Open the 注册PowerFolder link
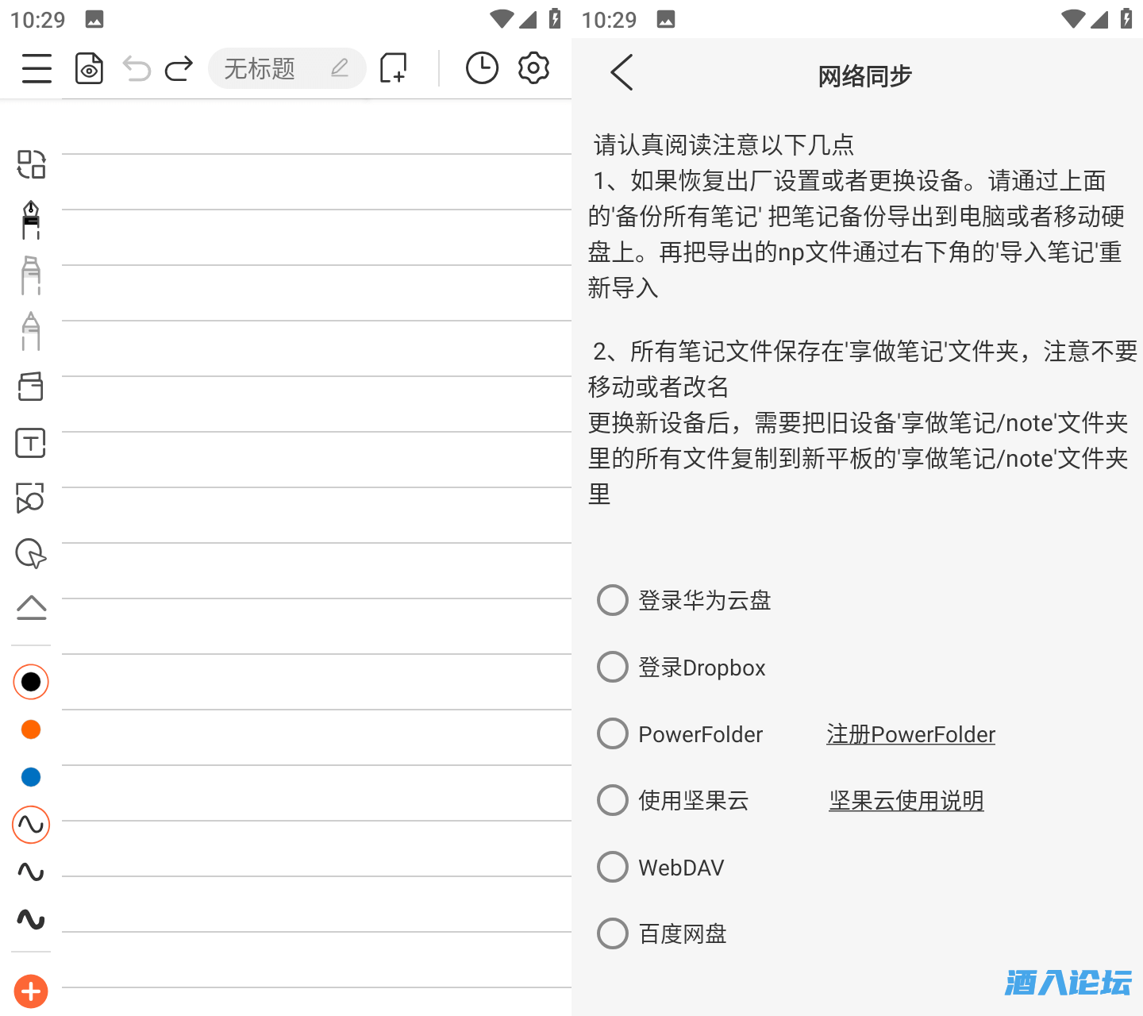This screenshot has width=1143, height=1016. point(910,734)
